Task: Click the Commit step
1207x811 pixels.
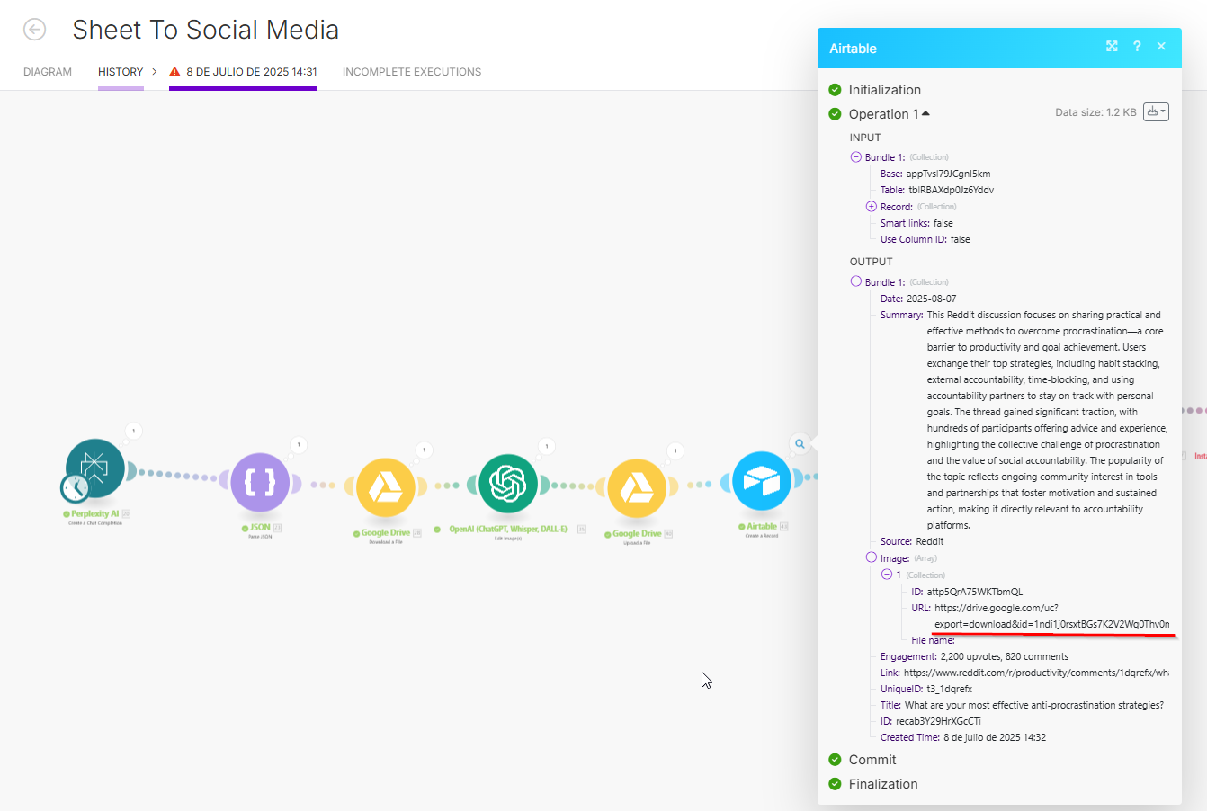Action: tap(872, 760)
